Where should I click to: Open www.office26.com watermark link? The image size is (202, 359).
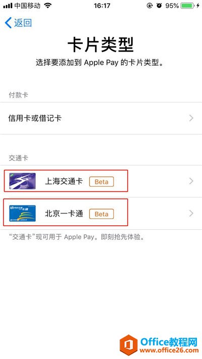pos(170,350)
